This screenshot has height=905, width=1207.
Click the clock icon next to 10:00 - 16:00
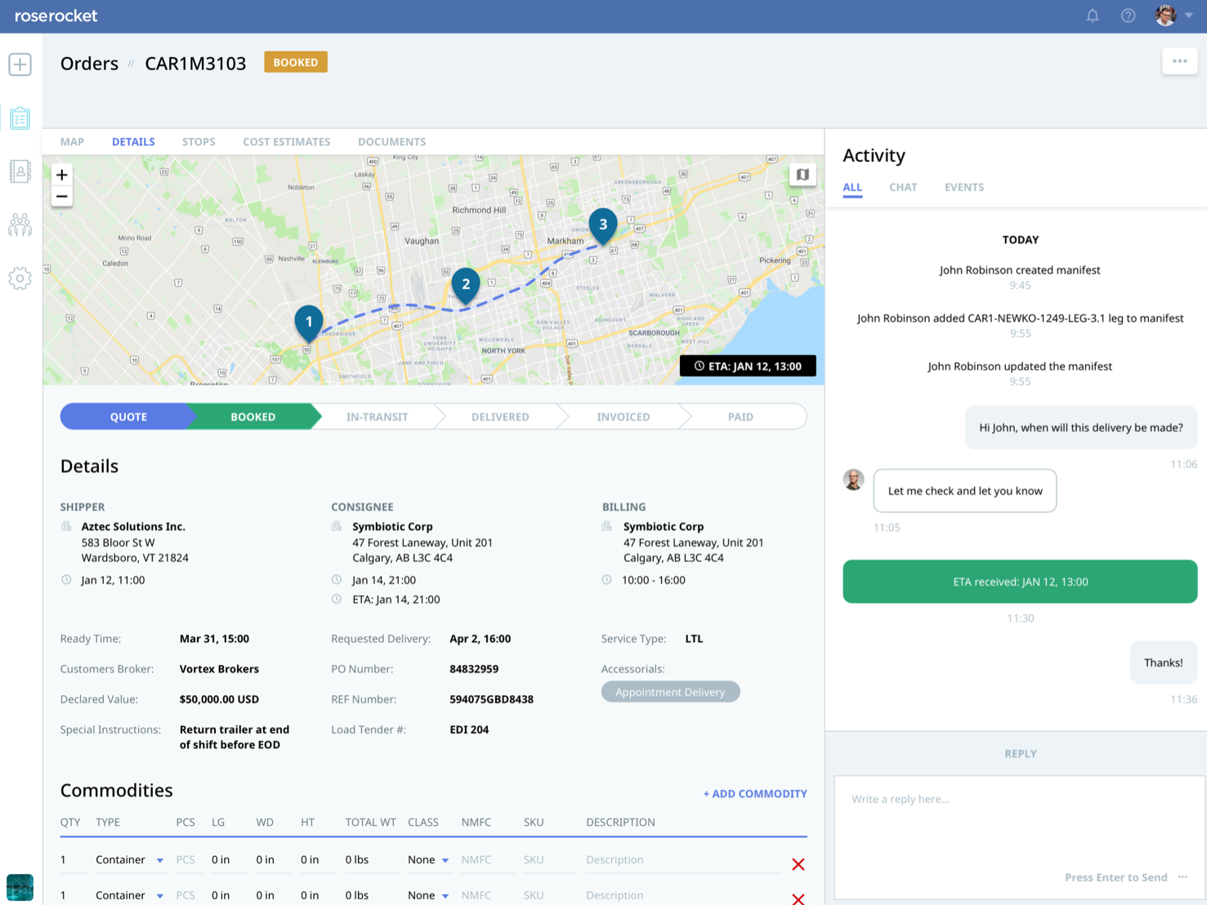[606, 580]
